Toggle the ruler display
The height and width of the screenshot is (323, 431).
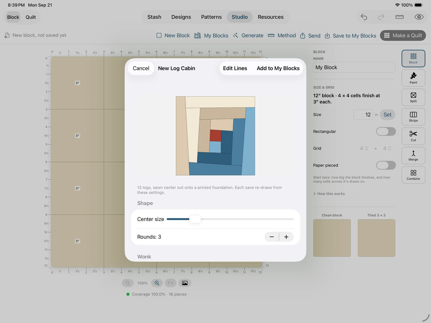(x=399, y=17)
